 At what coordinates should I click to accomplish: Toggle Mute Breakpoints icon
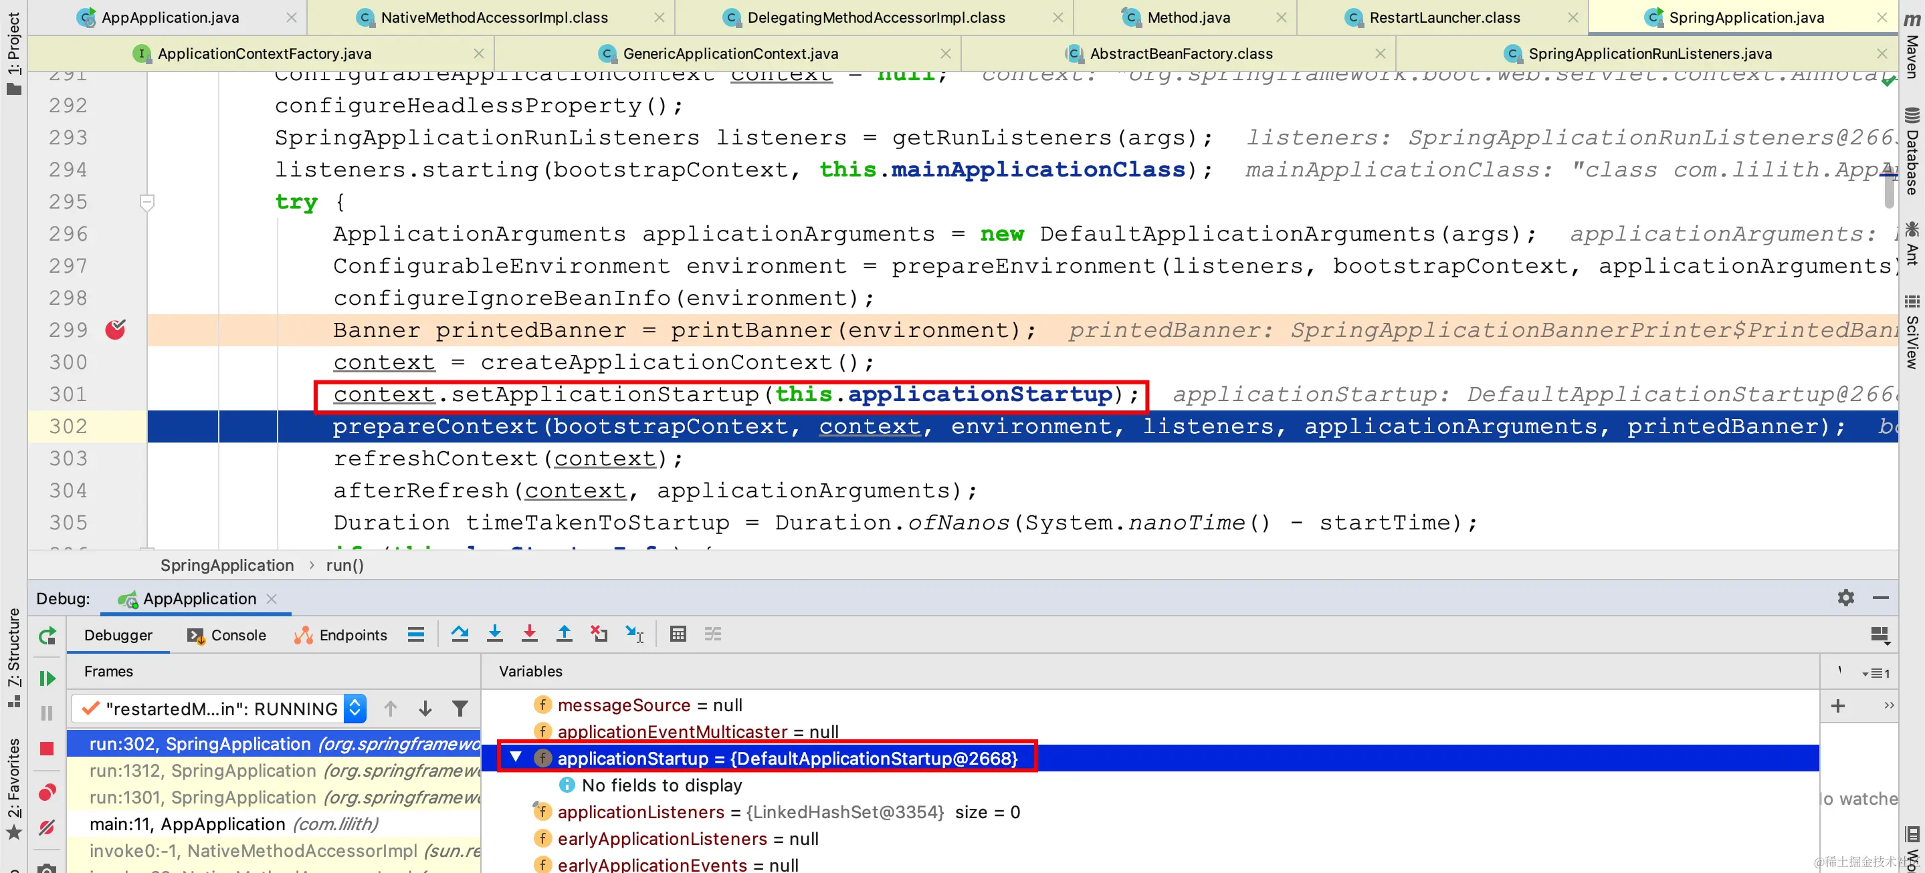click(47, 828)
